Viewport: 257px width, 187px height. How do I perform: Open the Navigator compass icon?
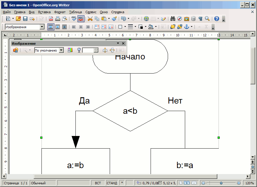(180, 19)
